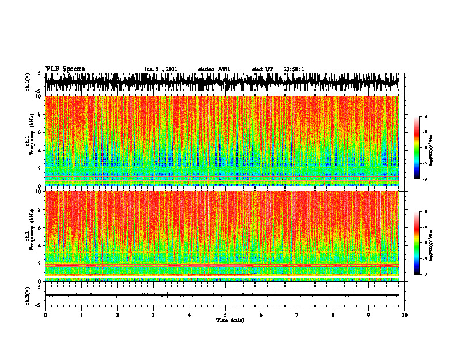Click the ch.2 frequency tick label "10"
Image resolution: width=456 pixels, height=353 pixels.
[40, 191]
